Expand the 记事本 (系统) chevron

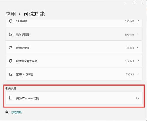[x=138, y=74]
